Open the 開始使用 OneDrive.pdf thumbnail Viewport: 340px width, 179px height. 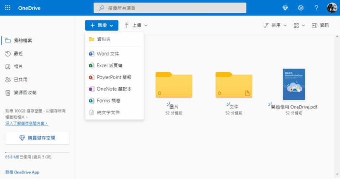click(x=294, y=84)
